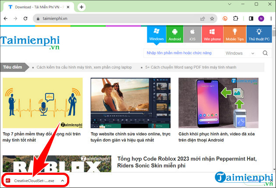Screen dimensions: 276x188
Task: Click the share page icon in address bar
Action: (x=202, y=18)
